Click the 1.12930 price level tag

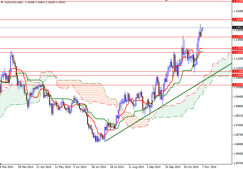pos(237,48)
